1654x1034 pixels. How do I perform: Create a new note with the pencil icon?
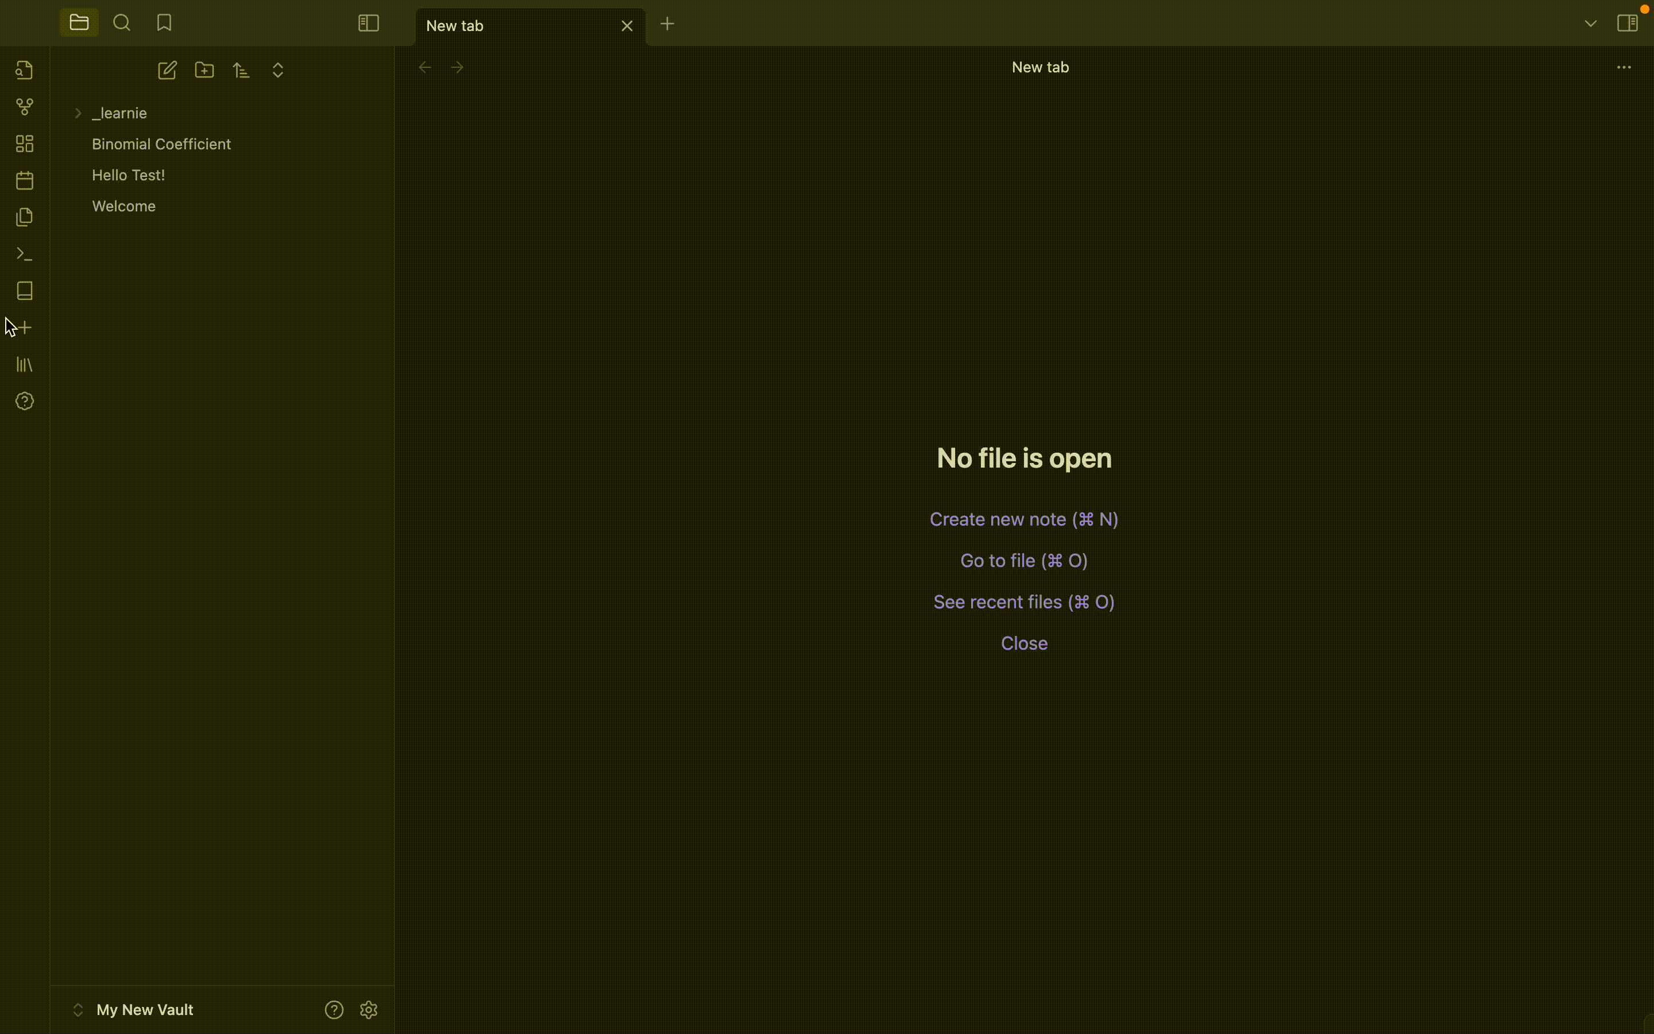167,70
